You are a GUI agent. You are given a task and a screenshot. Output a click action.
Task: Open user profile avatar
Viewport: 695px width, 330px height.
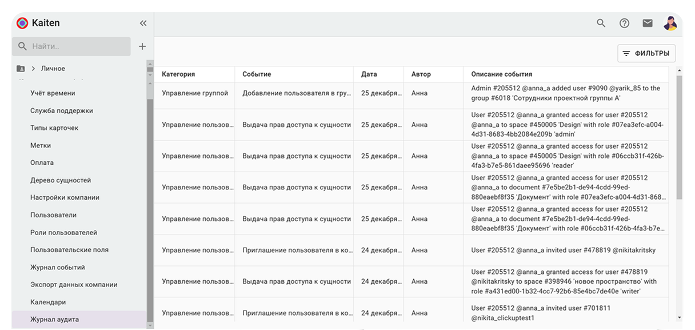(670, 23)
